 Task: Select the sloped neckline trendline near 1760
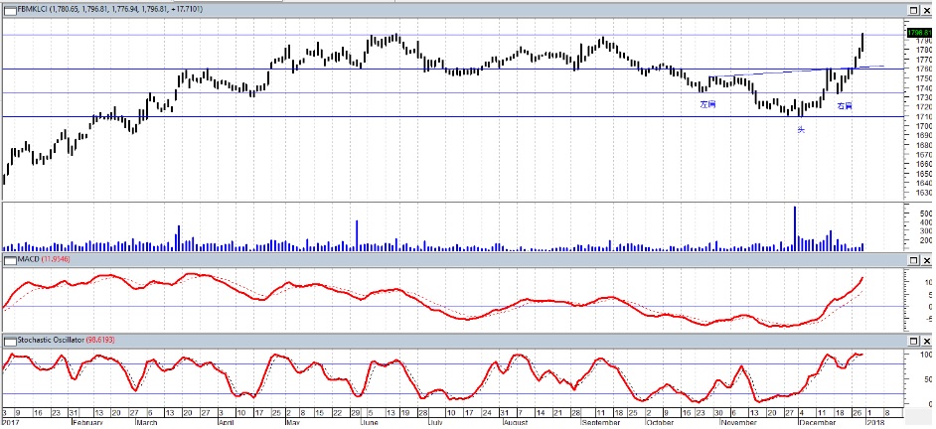coord(794,71)
